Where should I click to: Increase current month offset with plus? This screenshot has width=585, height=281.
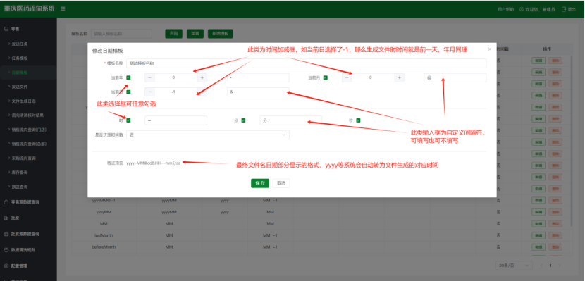(x=399, y=77)
